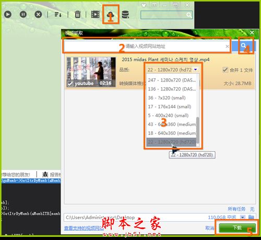Click the 2015 midas Plant video thumbnail

[x=91, y=72]
